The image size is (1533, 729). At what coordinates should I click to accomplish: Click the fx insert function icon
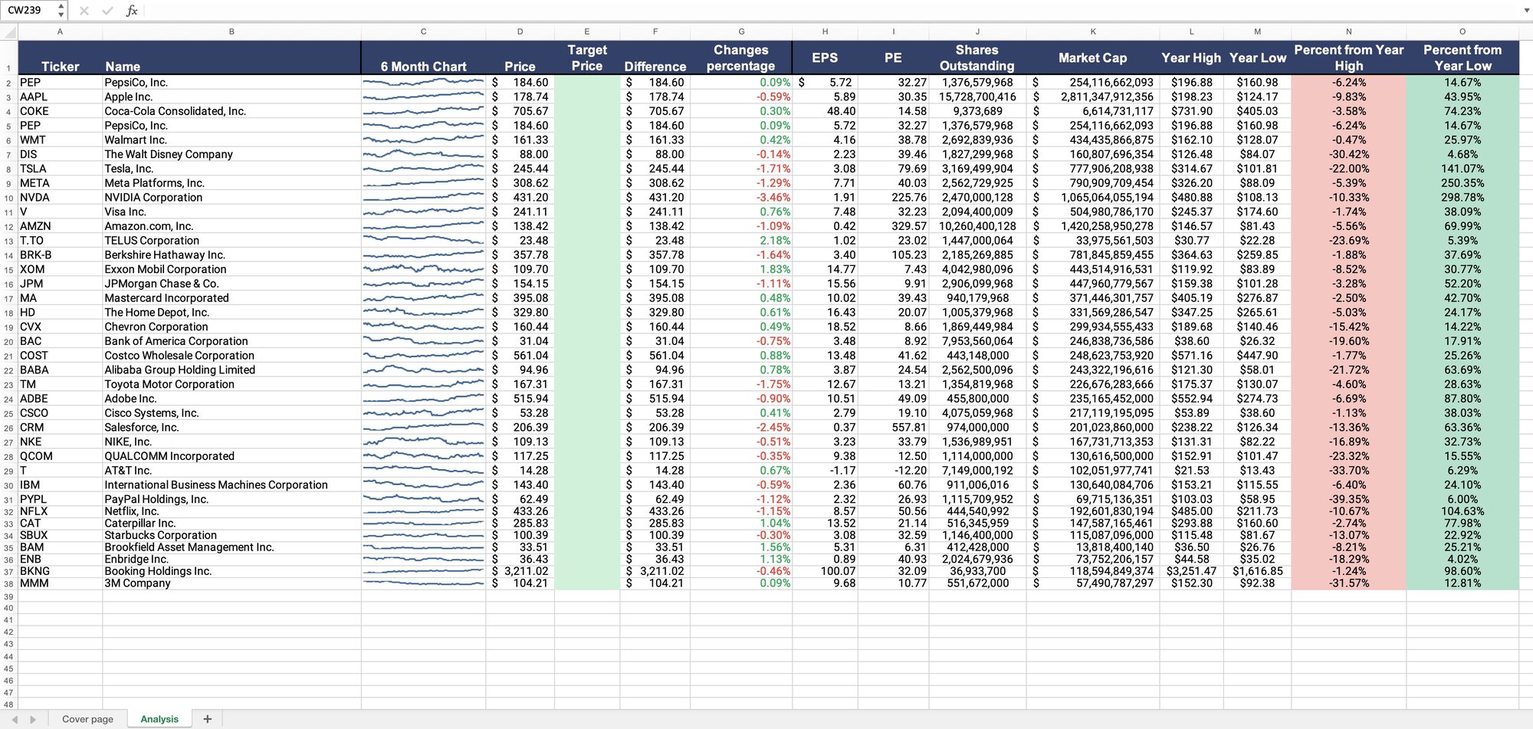coord(132,11)
